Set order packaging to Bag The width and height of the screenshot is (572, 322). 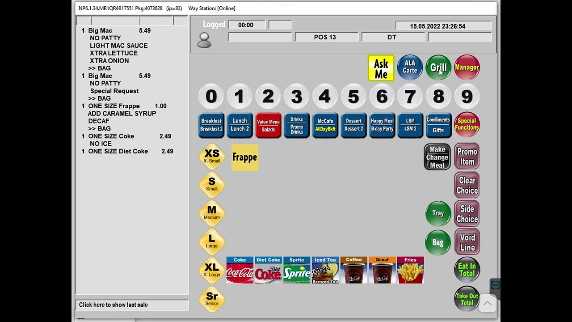[x=438, y=242]
